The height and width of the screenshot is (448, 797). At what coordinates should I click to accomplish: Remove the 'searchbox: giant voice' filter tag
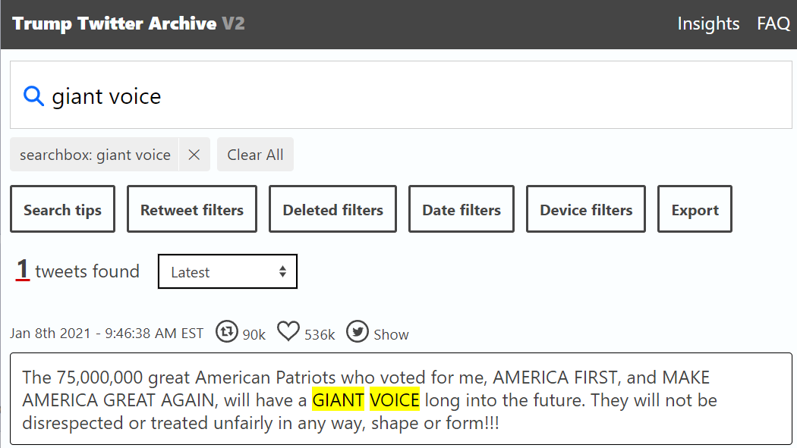coord(194,154)
